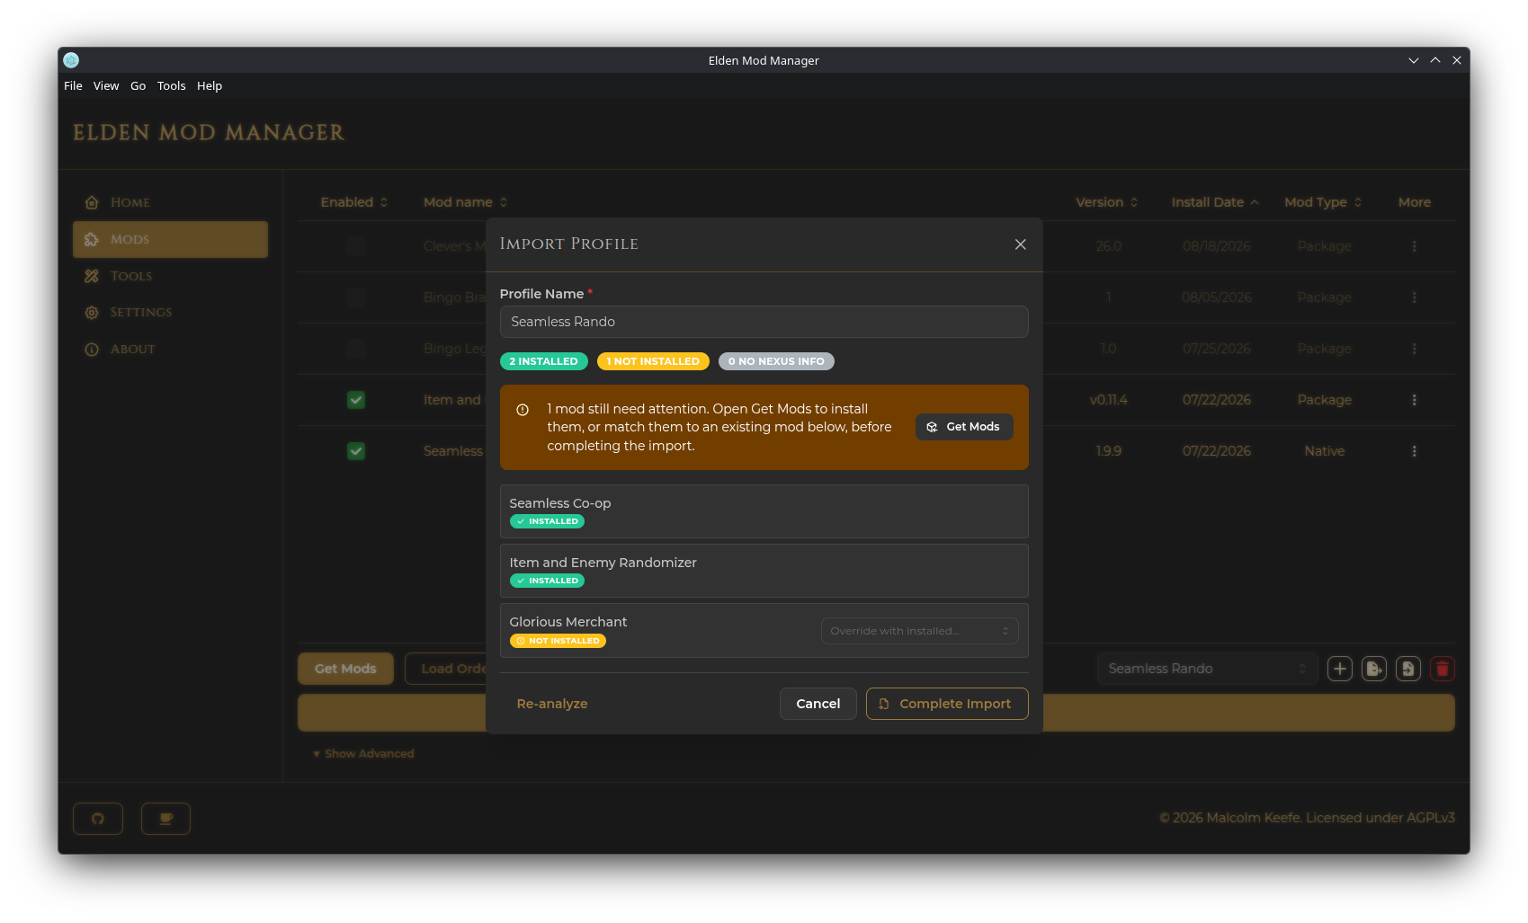This screenshot has width=1528, height=923.
Task: Sort by Install Date column
Action: [1215, 202]
